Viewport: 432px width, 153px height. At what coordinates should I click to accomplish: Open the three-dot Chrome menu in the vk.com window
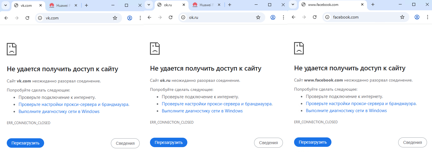(140, 18)
